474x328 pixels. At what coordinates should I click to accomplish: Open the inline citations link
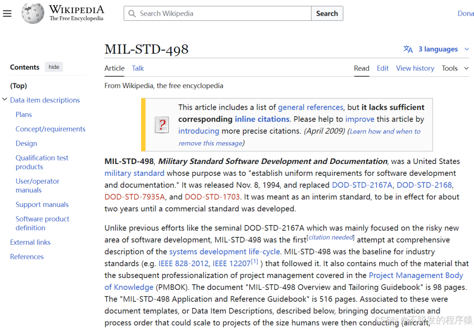coord(262,119)
